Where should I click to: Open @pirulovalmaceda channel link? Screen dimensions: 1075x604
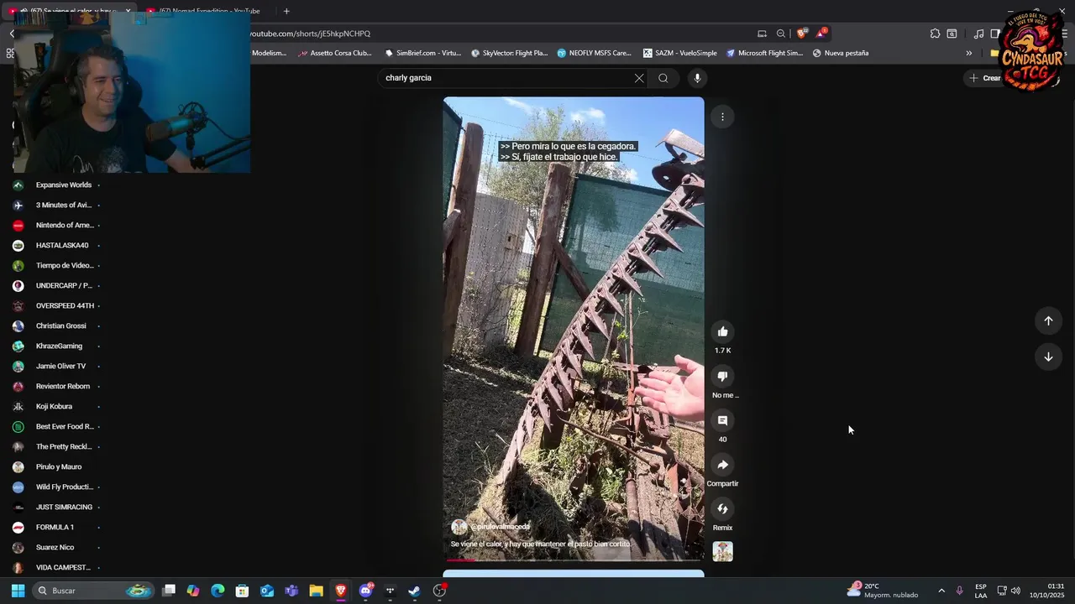coord(500,527)
